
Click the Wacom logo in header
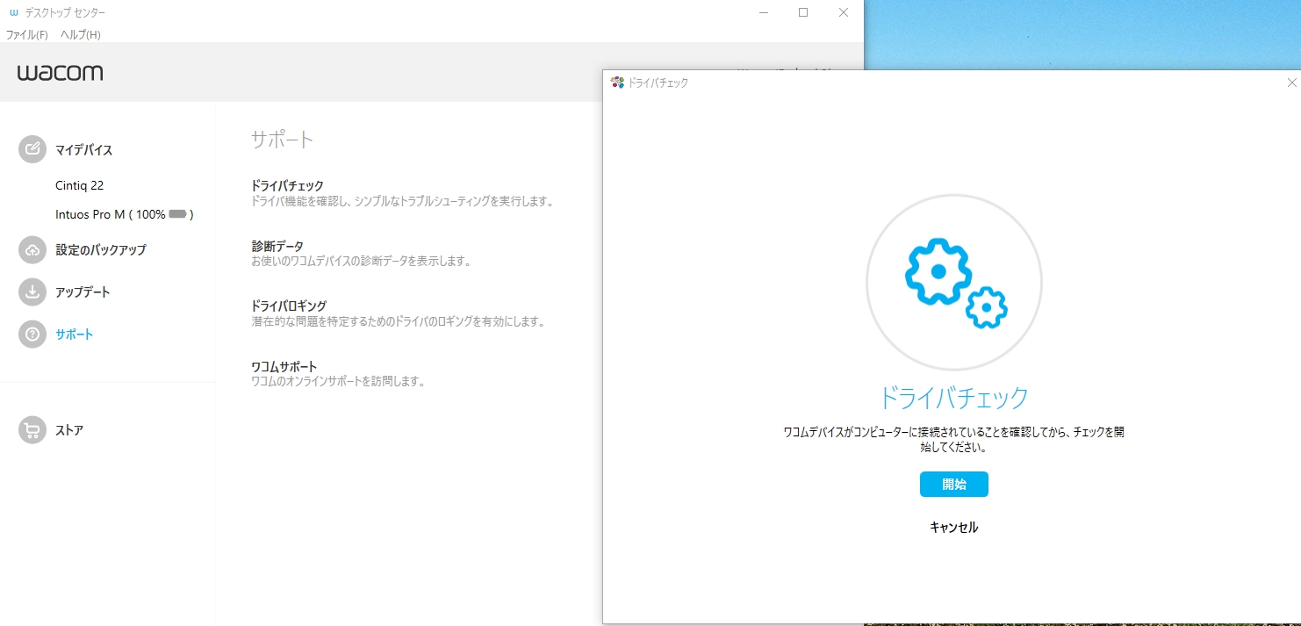pyautogui.click(x=60, y=72)
